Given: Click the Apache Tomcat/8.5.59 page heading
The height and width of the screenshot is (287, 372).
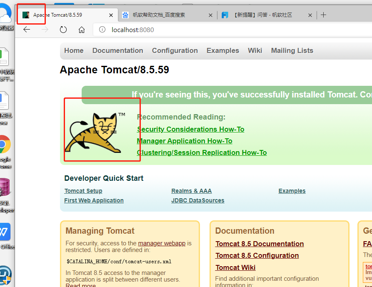Looking at the screenshot, I should coord(115,70).
